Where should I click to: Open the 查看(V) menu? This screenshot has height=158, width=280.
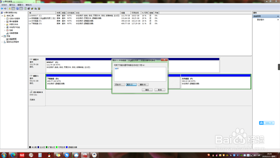tap(20, 5)
